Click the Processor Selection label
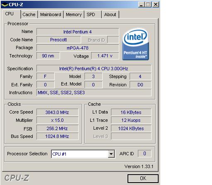 click(x=27, y=154)
